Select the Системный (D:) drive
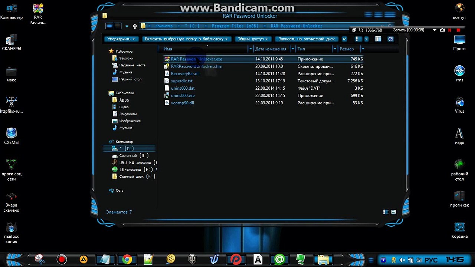 coord(131,156)
